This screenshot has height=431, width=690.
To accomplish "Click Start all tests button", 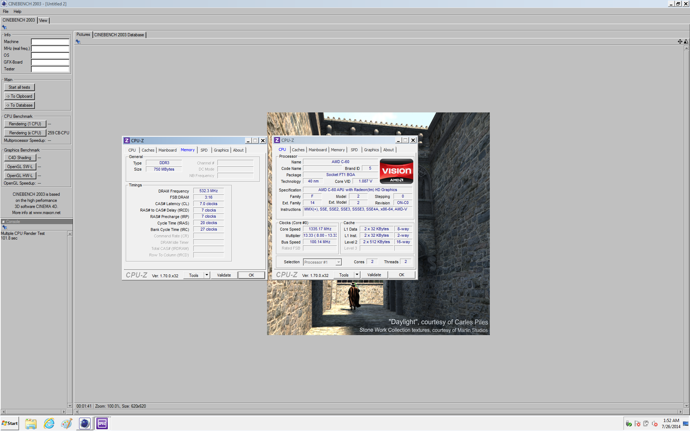I will pos(19,87).
